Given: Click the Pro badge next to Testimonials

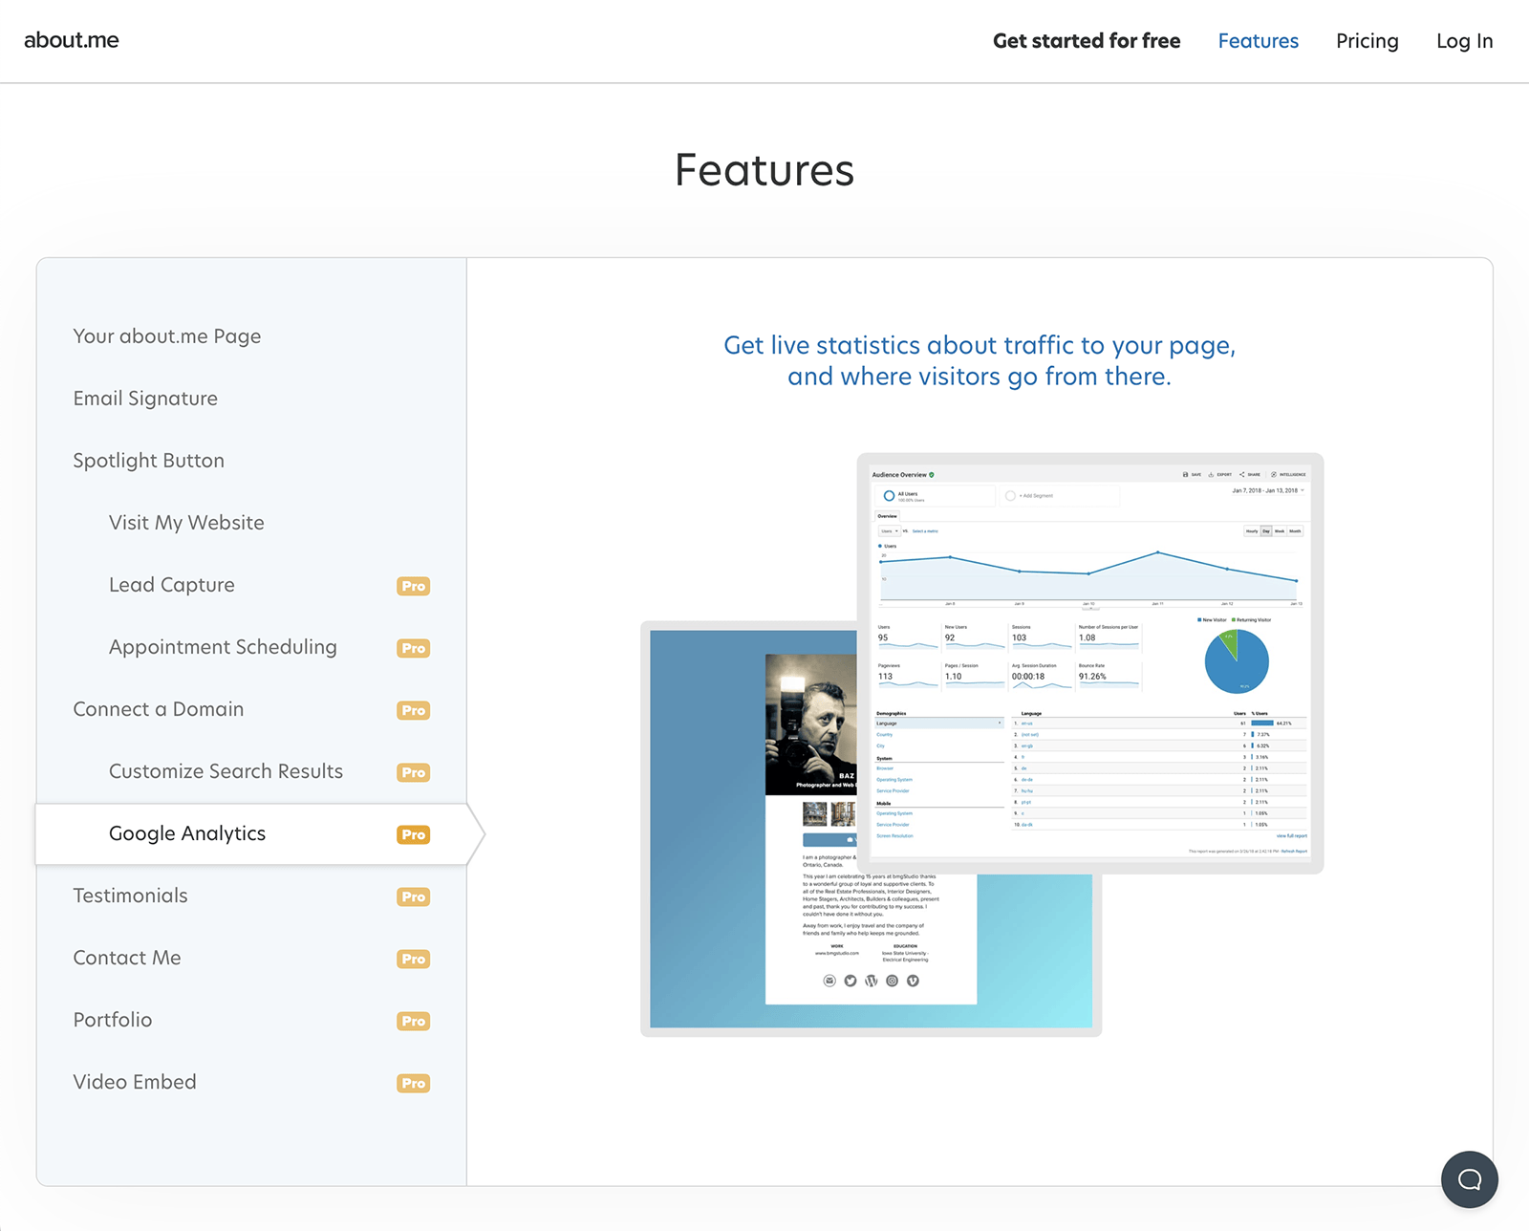Looking at the screenshot, I should coord(414,896).
